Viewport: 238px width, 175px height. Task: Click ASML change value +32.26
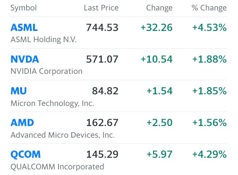(157, 28)
